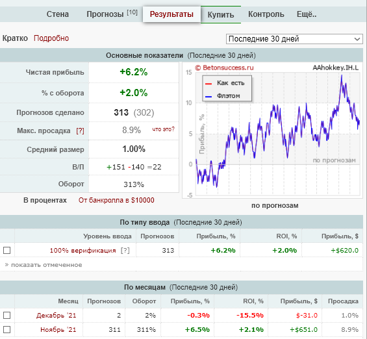The width and height of the screenshot is (367, 339).
Task: Go to the Контроль tab
Action: (266, 14)
